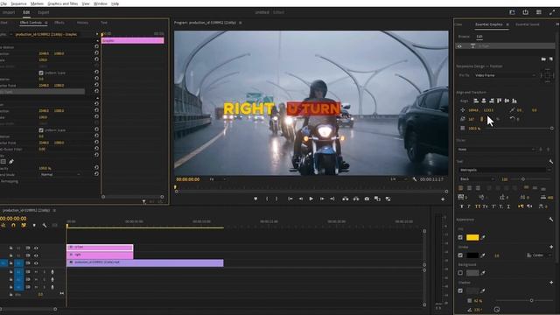Hide the U-Turn layer in Essential Graphics
Screen dimensions: 560x315
click(459, 46)
